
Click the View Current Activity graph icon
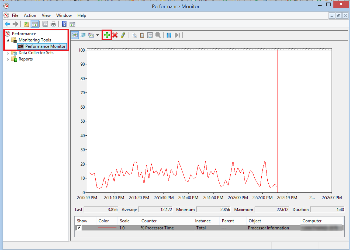[x=75, y=35]
